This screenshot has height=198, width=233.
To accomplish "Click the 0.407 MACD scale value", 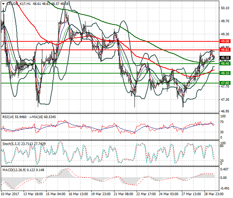I will [223, 169].
